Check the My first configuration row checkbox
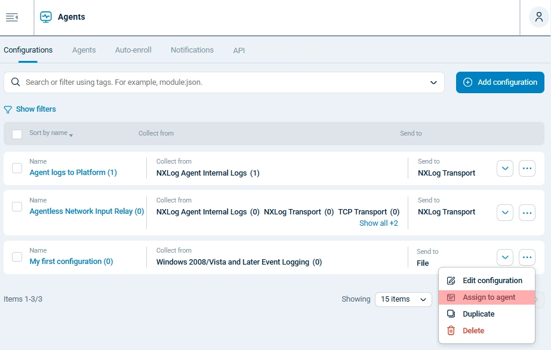 pyautogui.click(x=17, y=257)
